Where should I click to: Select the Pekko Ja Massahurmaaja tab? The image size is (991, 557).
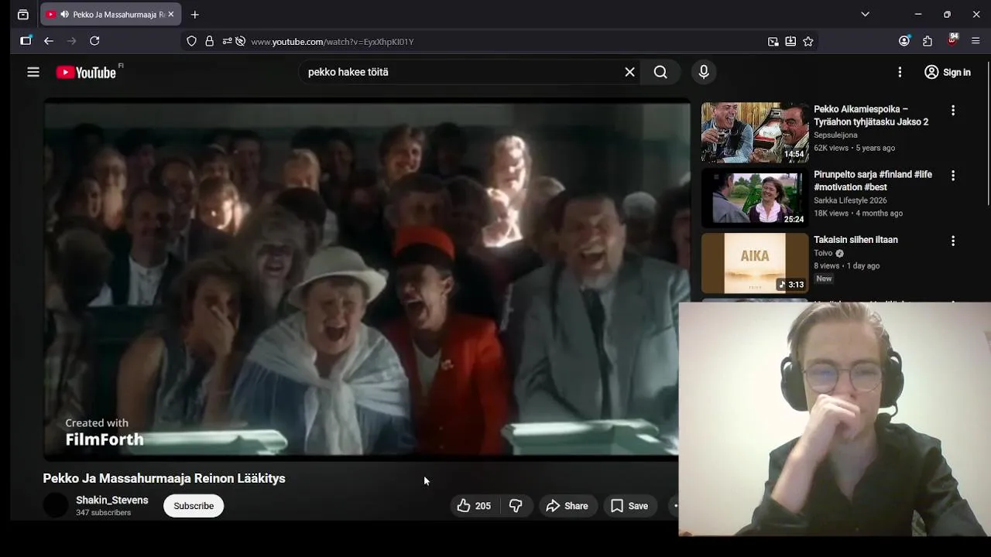tap(111, 15)
